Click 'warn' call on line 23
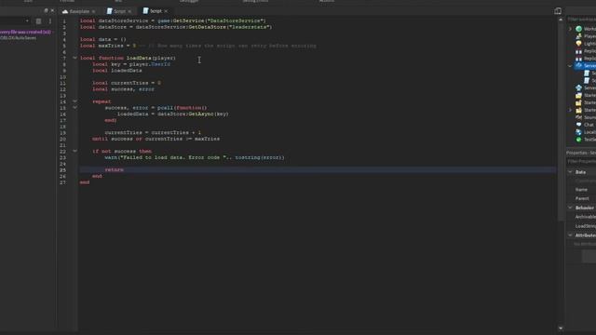This screenshot has width=596, height=335. [111, 157]
